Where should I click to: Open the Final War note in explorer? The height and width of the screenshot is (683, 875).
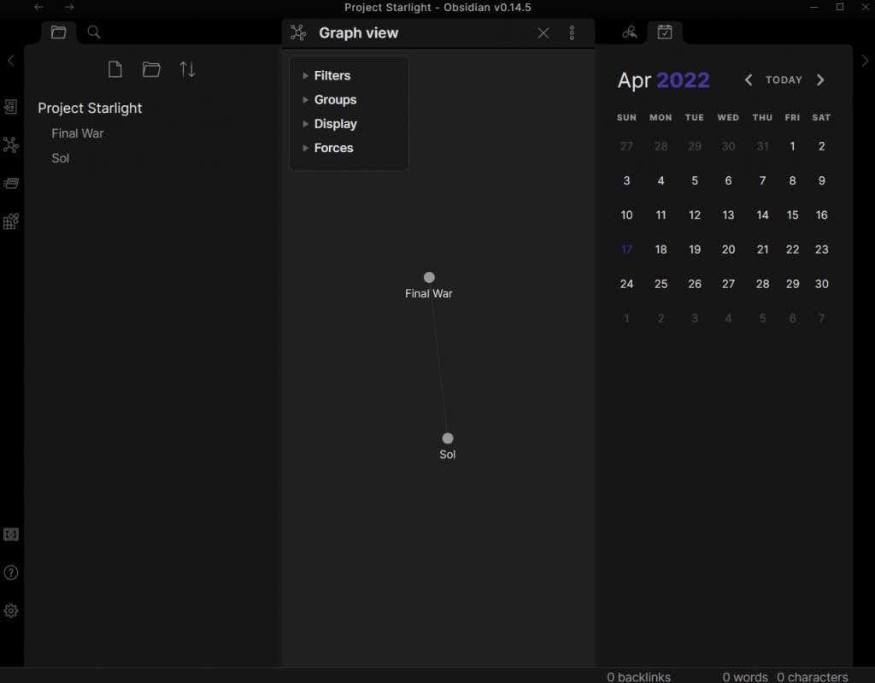(x=78, y=133)
